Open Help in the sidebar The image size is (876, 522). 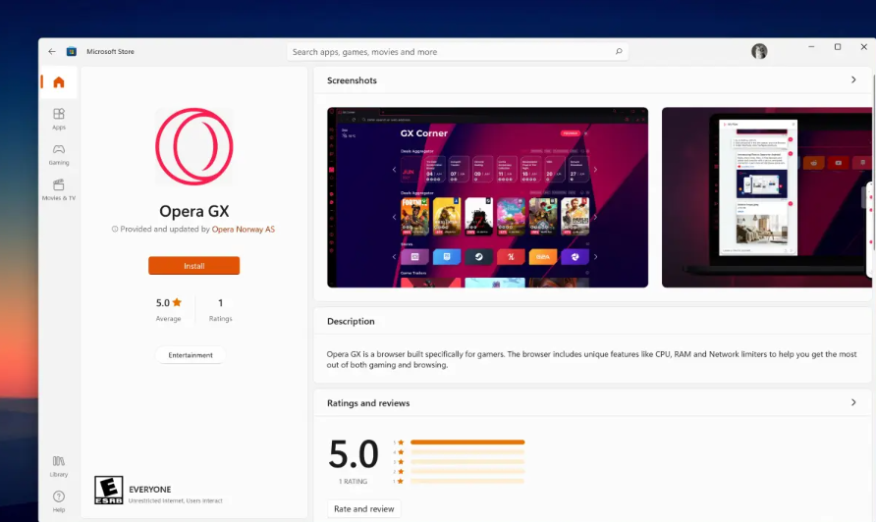coord(59,501)
